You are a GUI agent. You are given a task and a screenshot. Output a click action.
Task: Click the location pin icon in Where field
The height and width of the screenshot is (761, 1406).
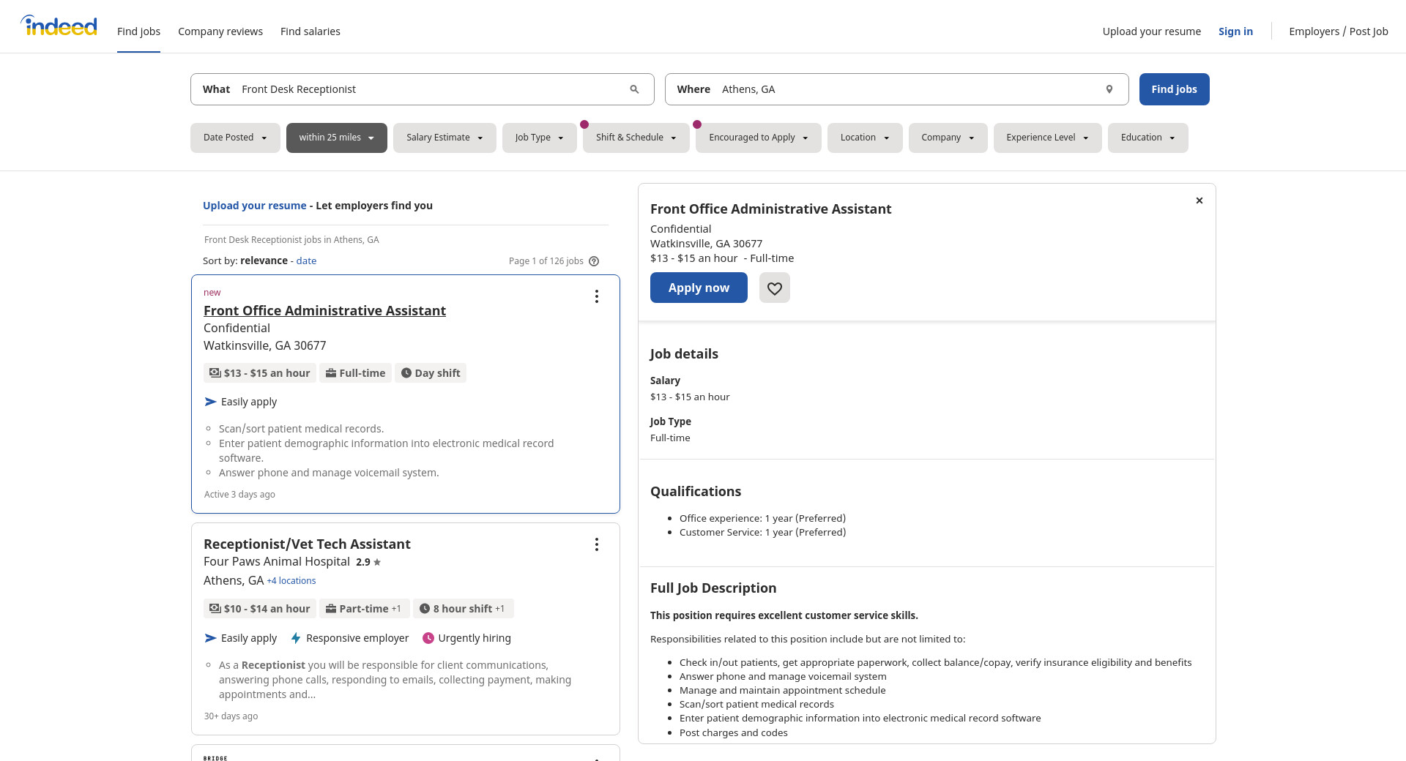click(1109, 89)
